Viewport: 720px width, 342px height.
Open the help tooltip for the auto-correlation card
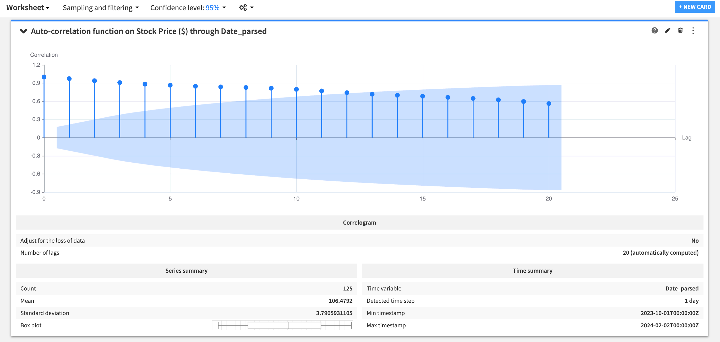coord(654,31)
